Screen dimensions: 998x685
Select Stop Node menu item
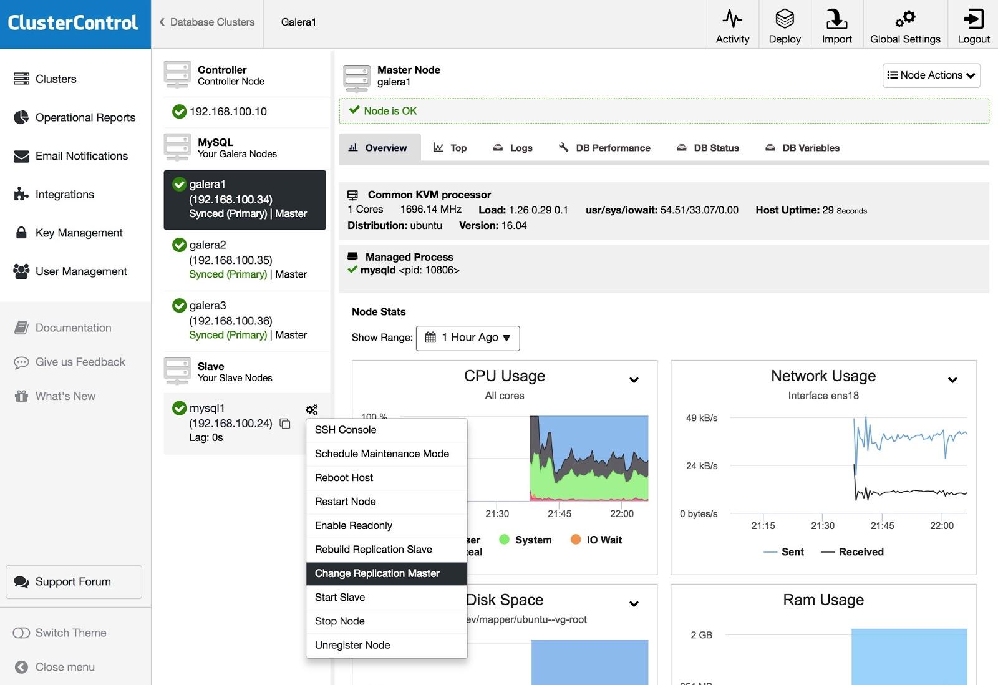(387, 621)
